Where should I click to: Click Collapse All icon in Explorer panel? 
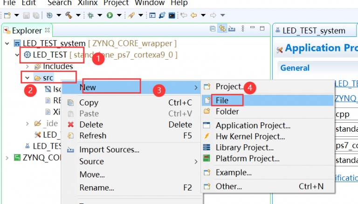[x=213, y=29]
